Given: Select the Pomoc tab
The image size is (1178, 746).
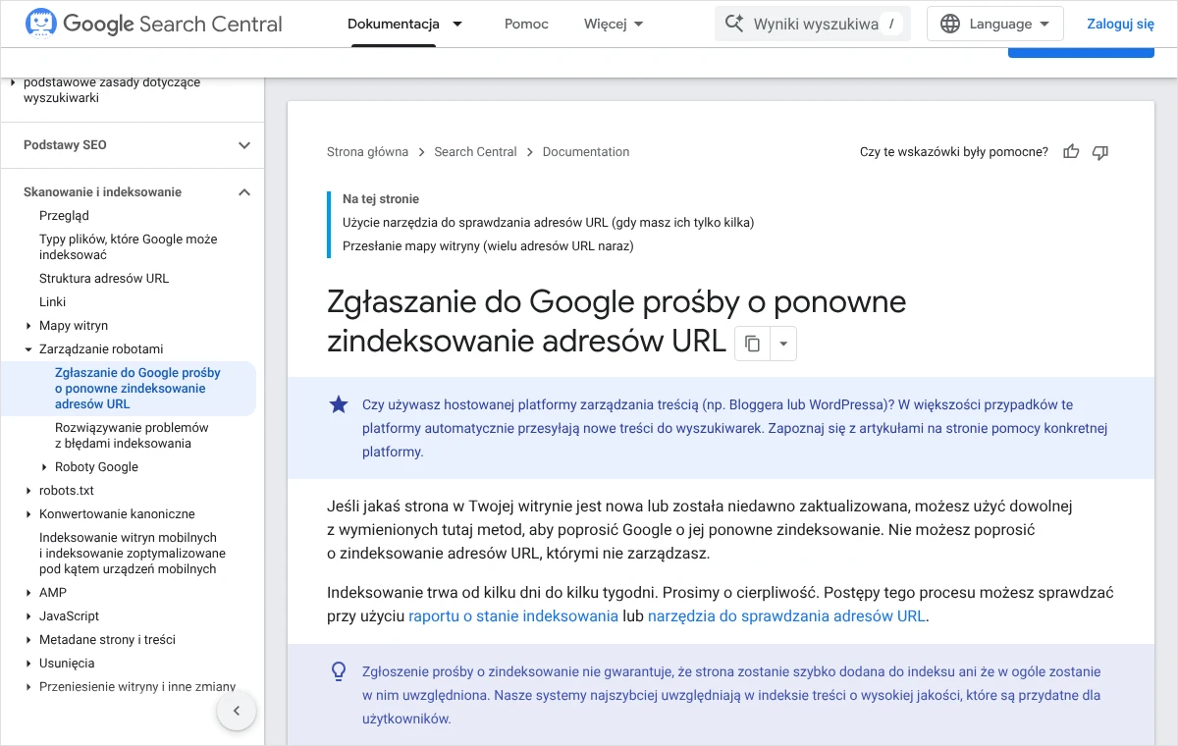Looking at the screenshot, I should pos(526,24).
